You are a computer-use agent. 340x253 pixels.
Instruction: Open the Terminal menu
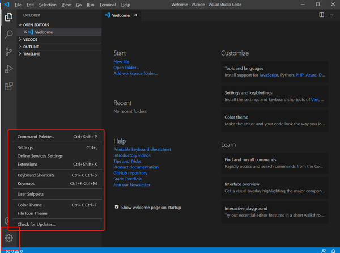click(x=108, y=5)
